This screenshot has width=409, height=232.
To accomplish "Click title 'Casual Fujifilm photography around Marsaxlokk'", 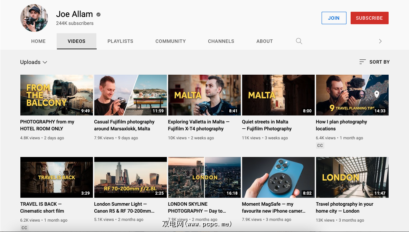I will click(124, 125).
